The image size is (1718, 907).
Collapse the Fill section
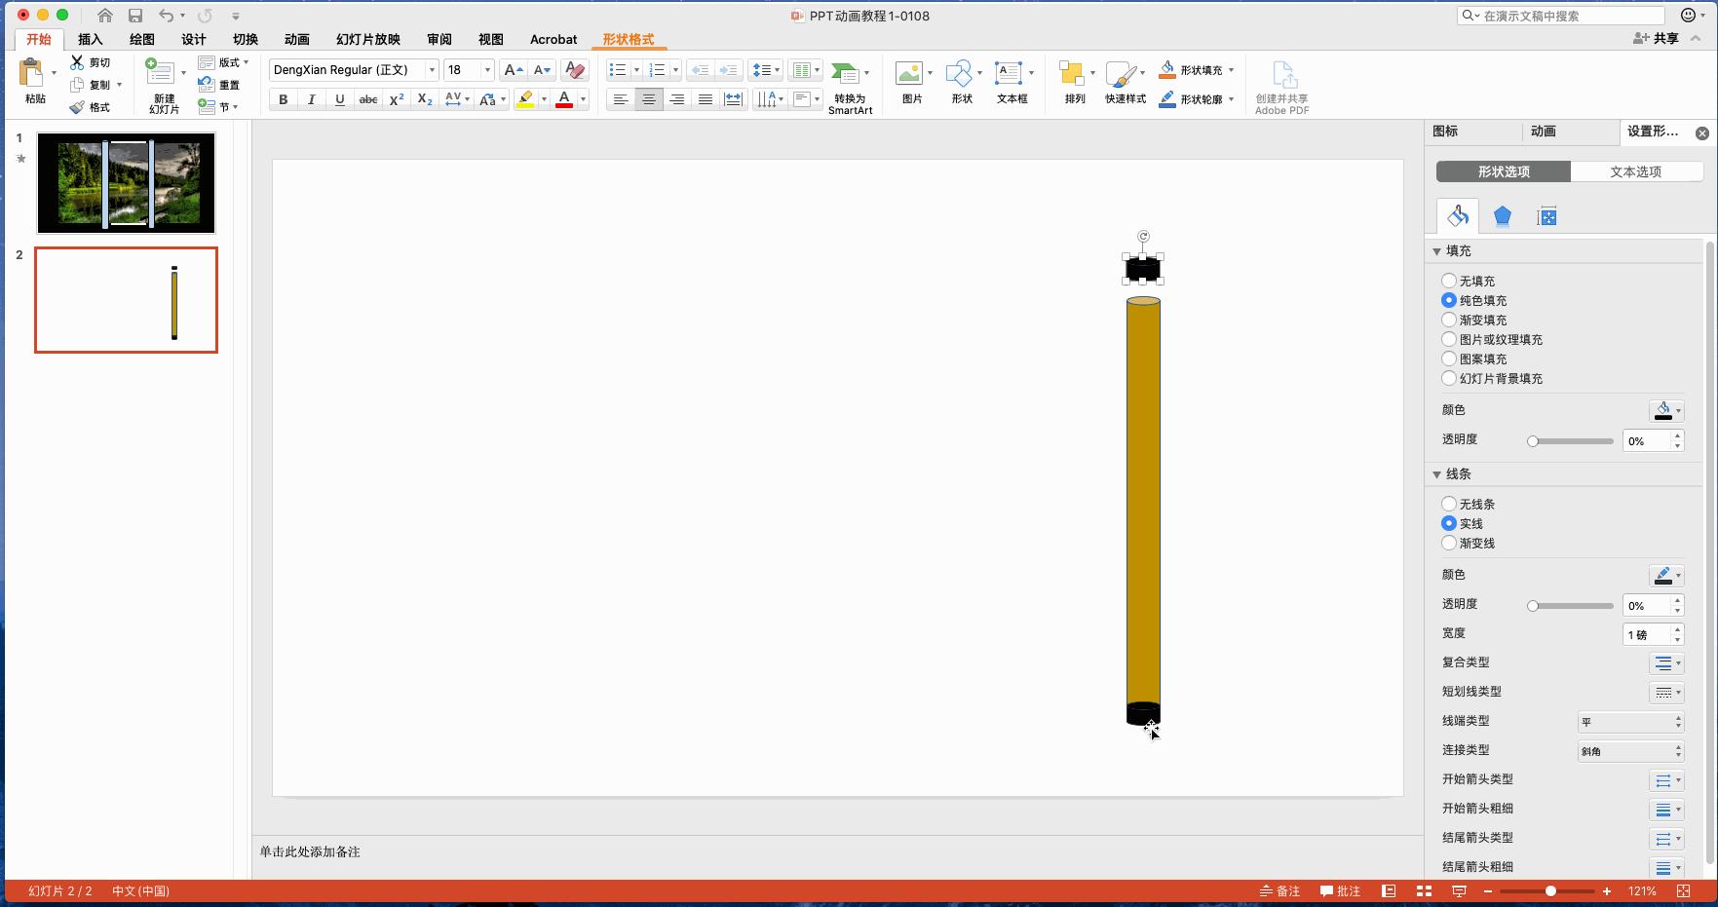(1436, 251)
